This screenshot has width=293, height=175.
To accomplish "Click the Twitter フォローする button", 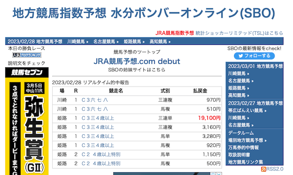I will (x=255, y=56).
